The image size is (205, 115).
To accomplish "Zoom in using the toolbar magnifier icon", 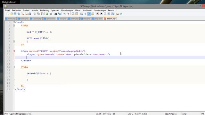I will (x=64, y=14).
